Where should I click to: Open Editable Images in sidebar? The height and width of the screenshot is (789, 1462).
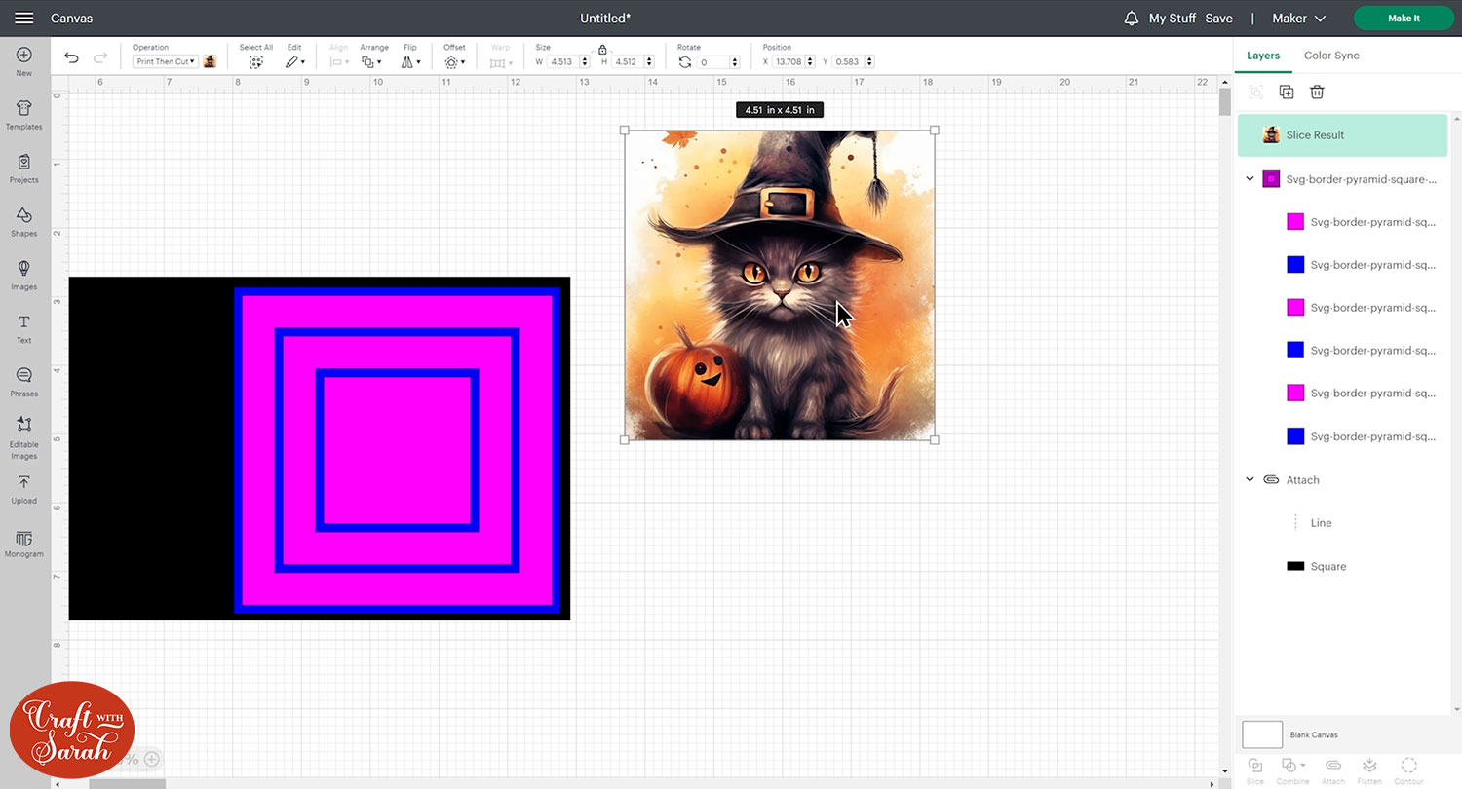tap(24, 437)
